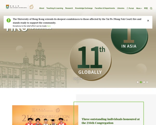Viewport: 156px width, 125px height.
Task: Click the 115 anniversary logo
Action: 31,7
